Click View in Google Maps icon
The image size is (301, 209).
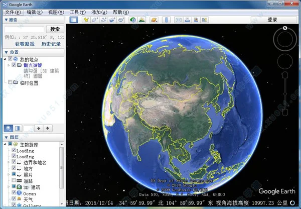click(205, 20)
